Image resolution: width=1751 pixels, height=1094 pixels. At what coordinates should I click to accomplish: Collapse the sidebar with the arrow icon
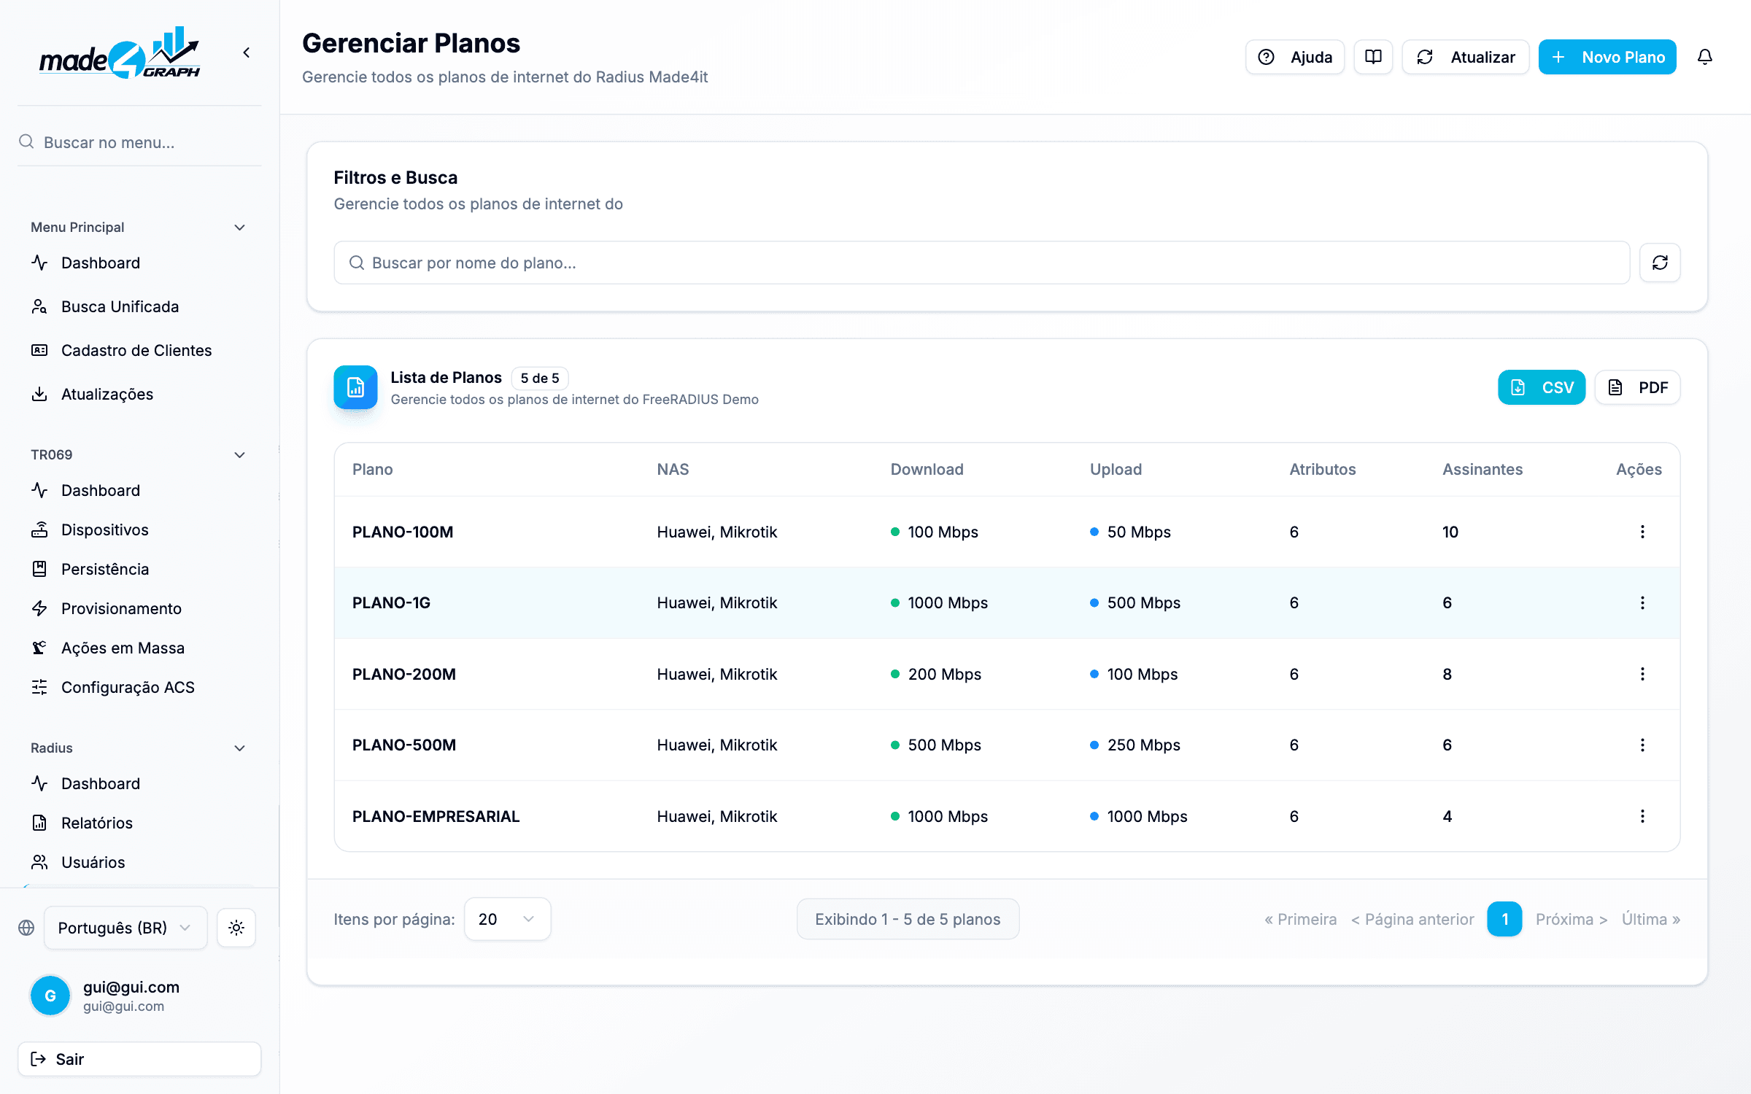click(247, 53)
